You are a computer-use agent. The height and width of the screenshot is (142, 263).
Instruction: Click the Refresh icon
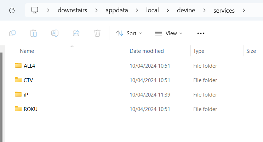pyautogui.click(x=12, y=10)
